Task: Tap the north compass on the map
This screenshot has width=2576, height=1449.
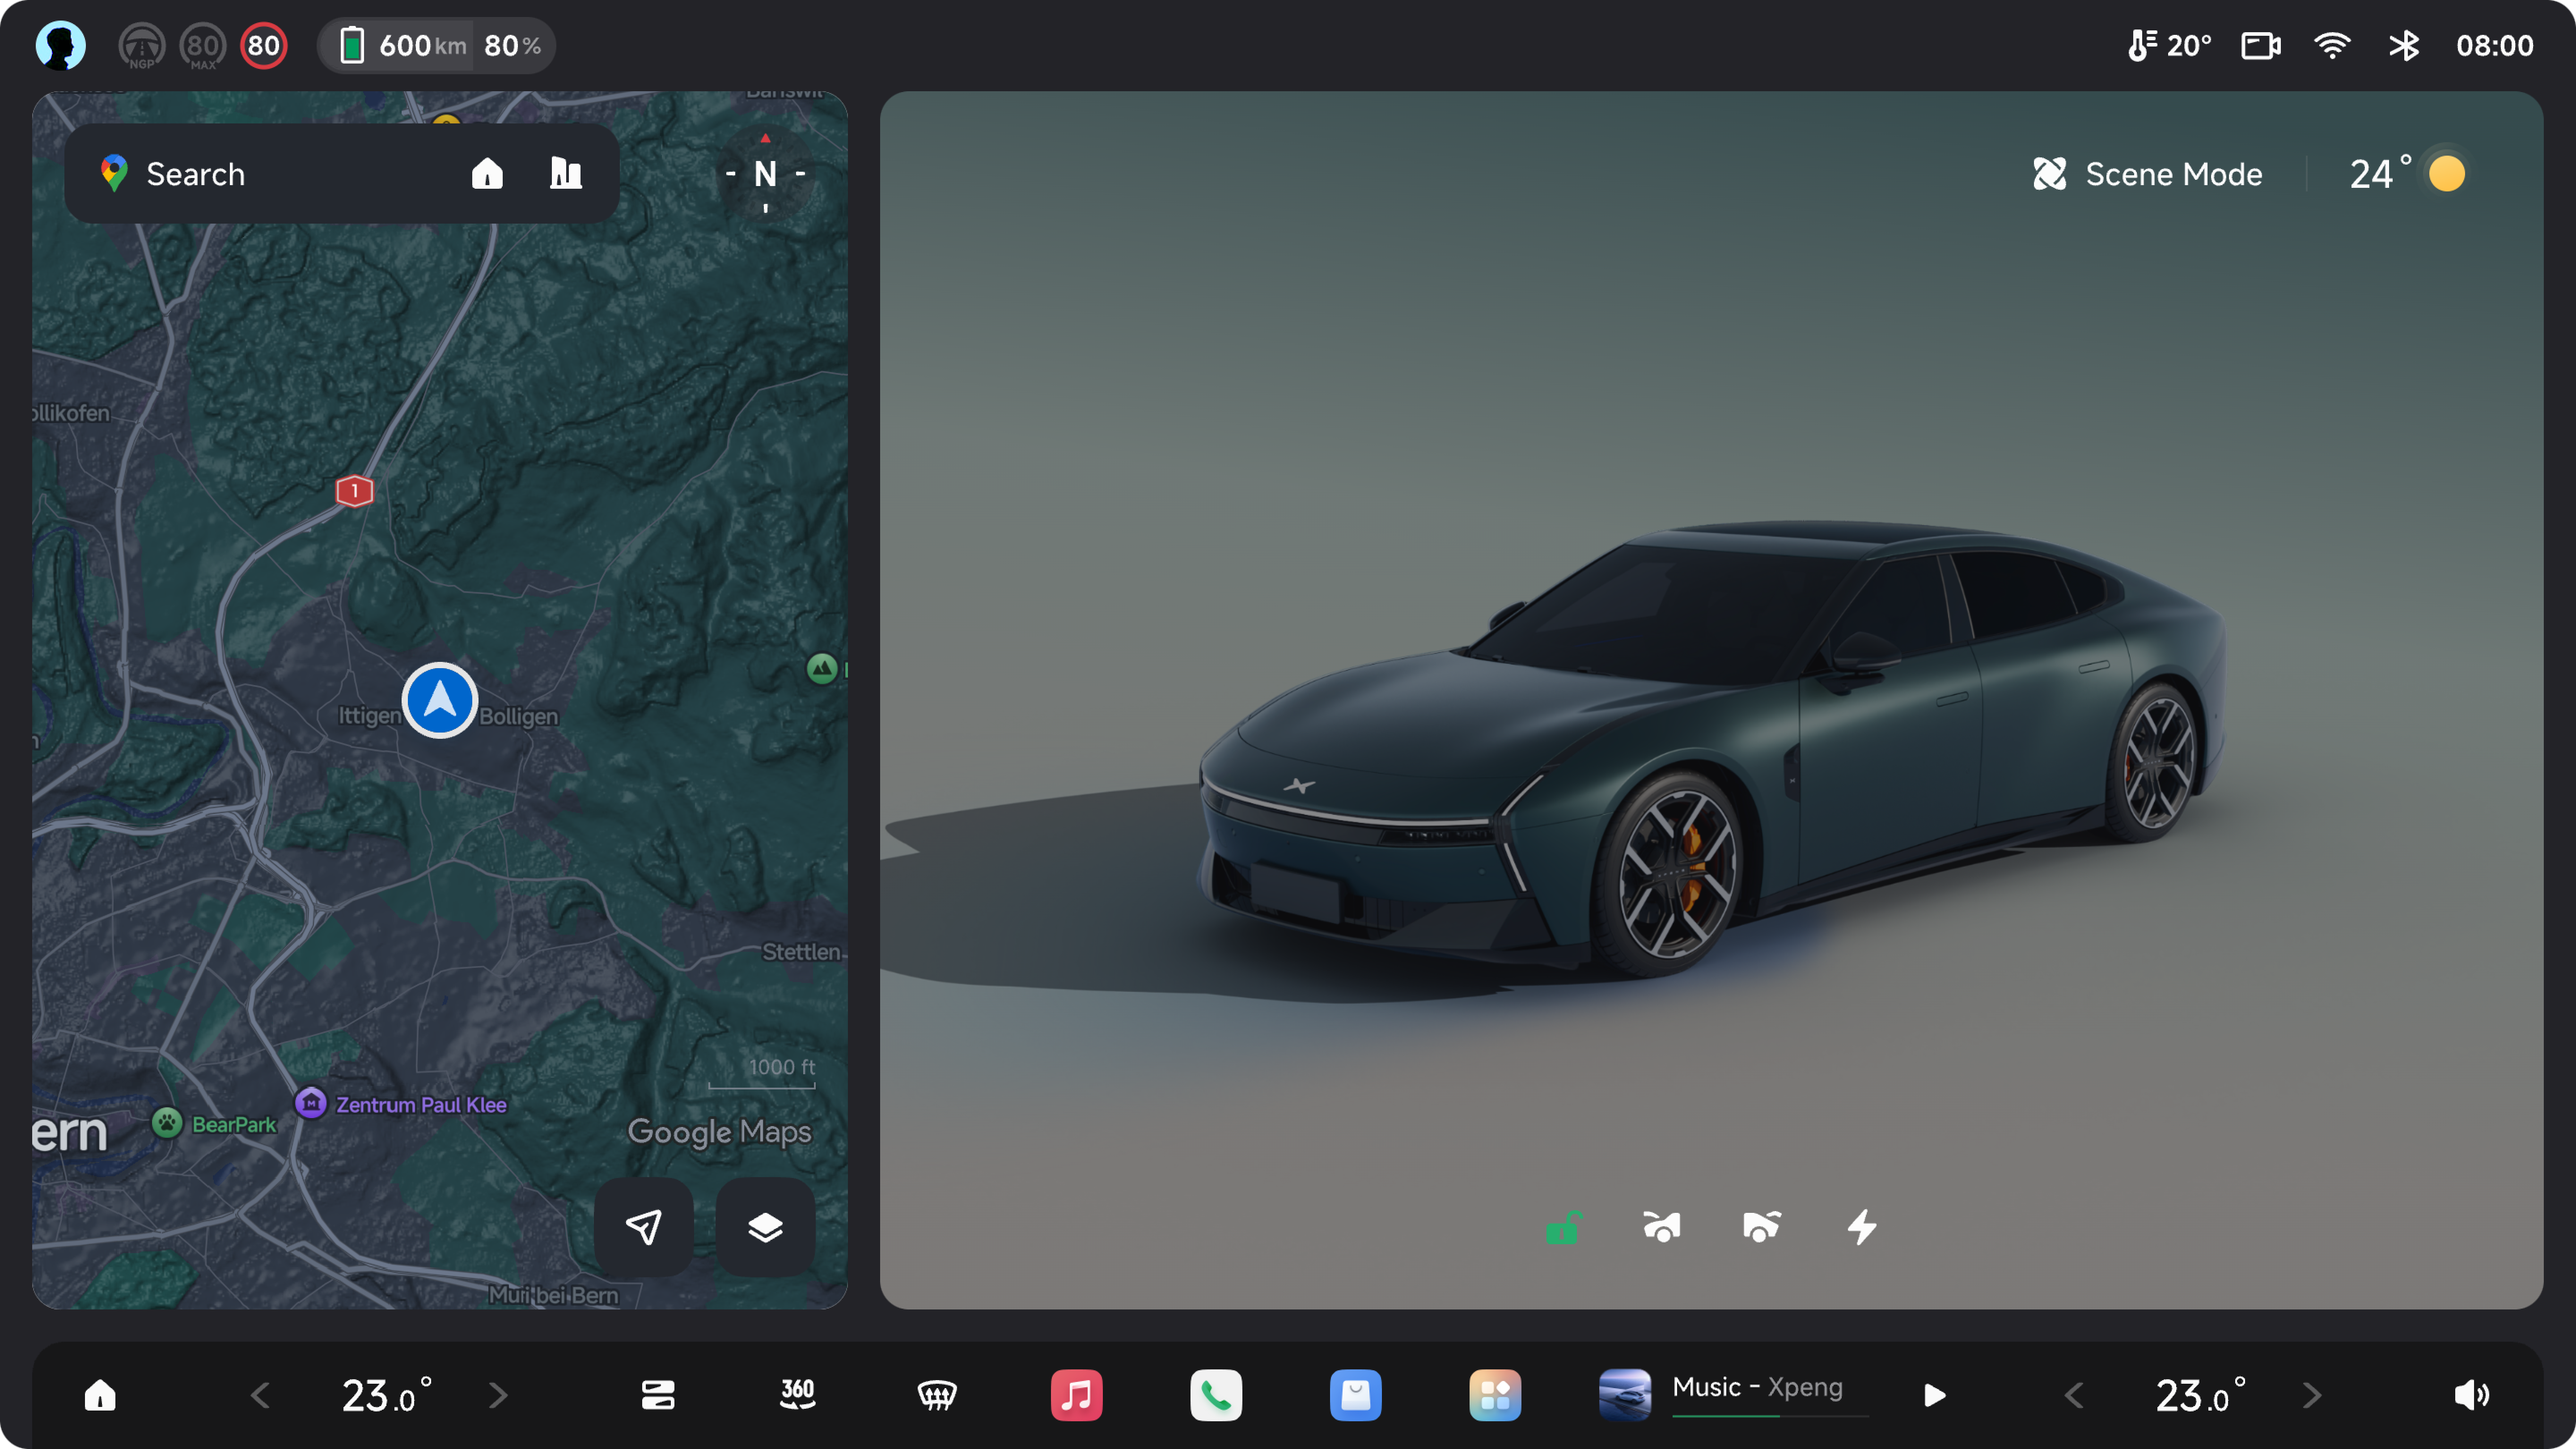Action: pyautogui.click(x=766, y=174)
